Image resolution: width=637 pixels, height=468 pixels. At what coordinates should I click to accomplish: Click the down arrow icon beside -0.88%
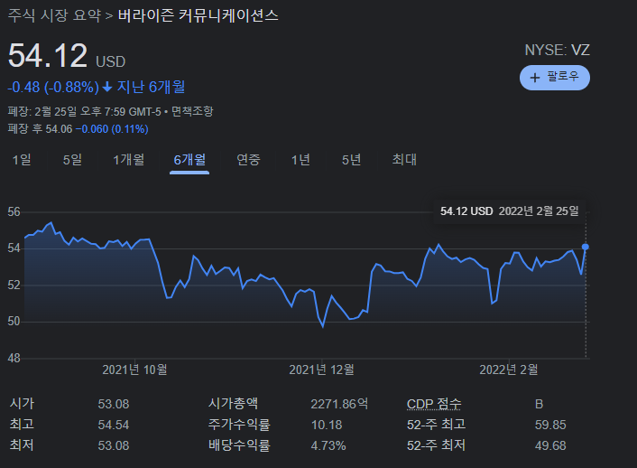click(107, 87)
